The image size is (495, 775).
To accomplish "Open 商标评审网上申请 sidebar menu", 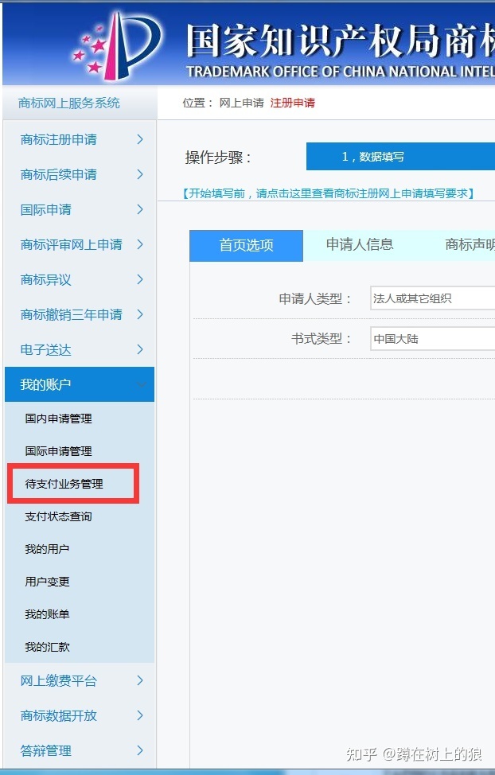I will [72, 244].
